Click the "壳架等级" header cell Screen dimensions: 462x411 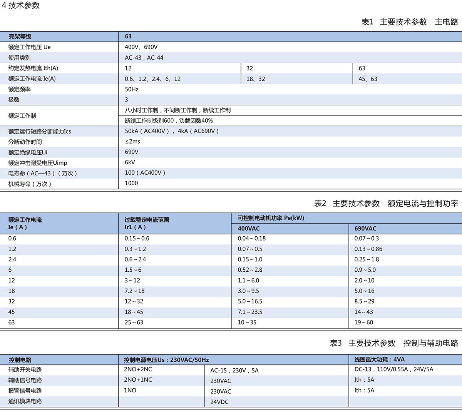tap(20, 37)
